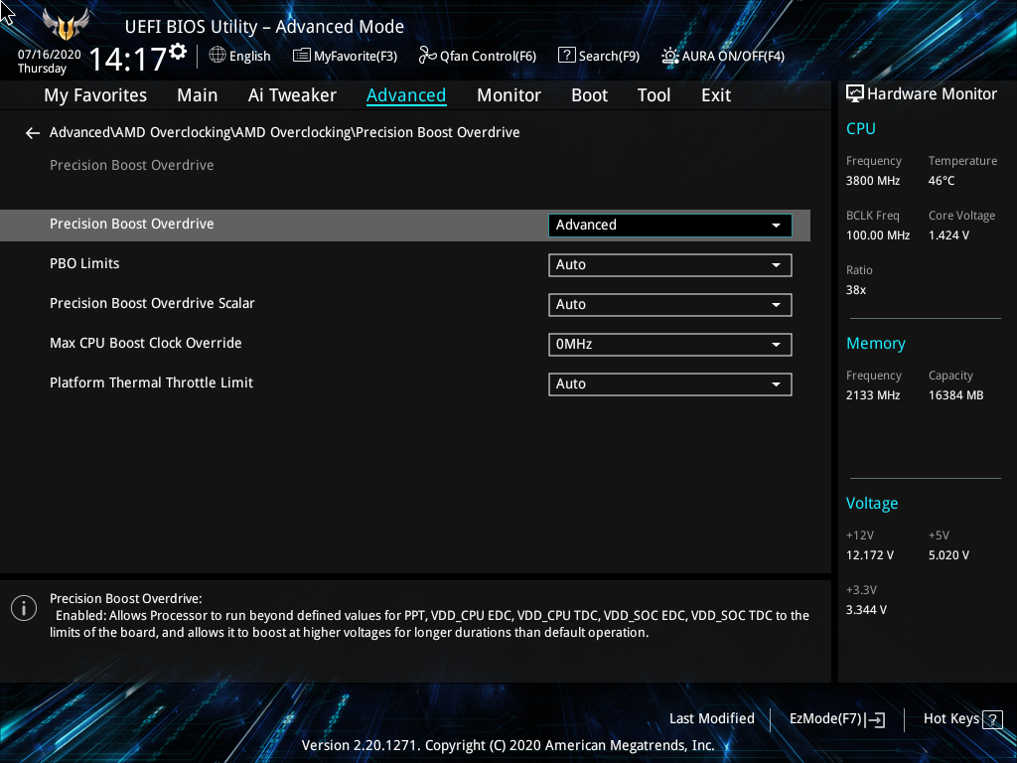Screen dimensions: 1017x763
Task: Select Precision Boost Overdrive Scalar label
Action: 152,303
